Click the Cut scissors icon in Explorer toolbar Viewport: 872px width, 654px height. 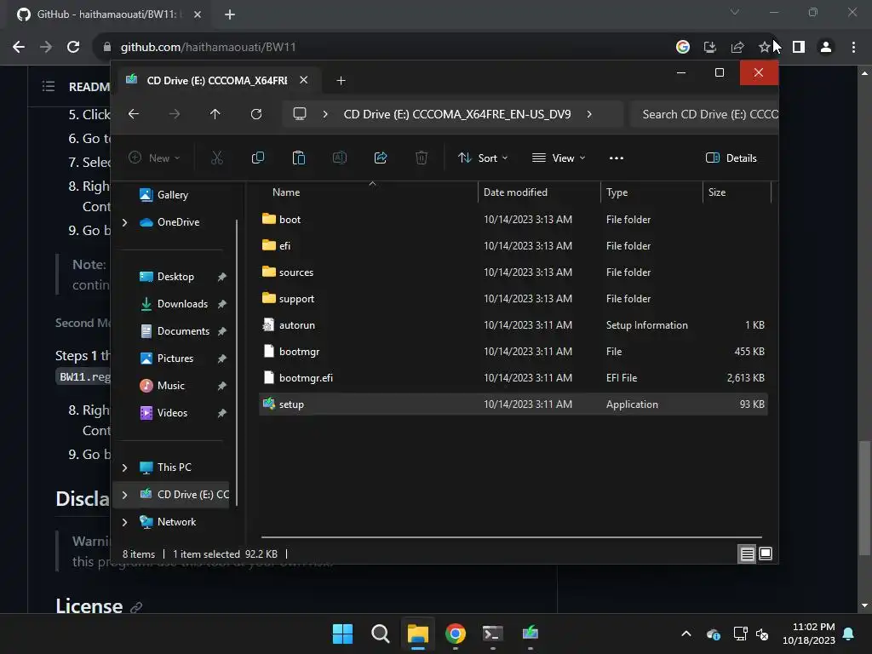pyautogui.click(x=217, y=158)
